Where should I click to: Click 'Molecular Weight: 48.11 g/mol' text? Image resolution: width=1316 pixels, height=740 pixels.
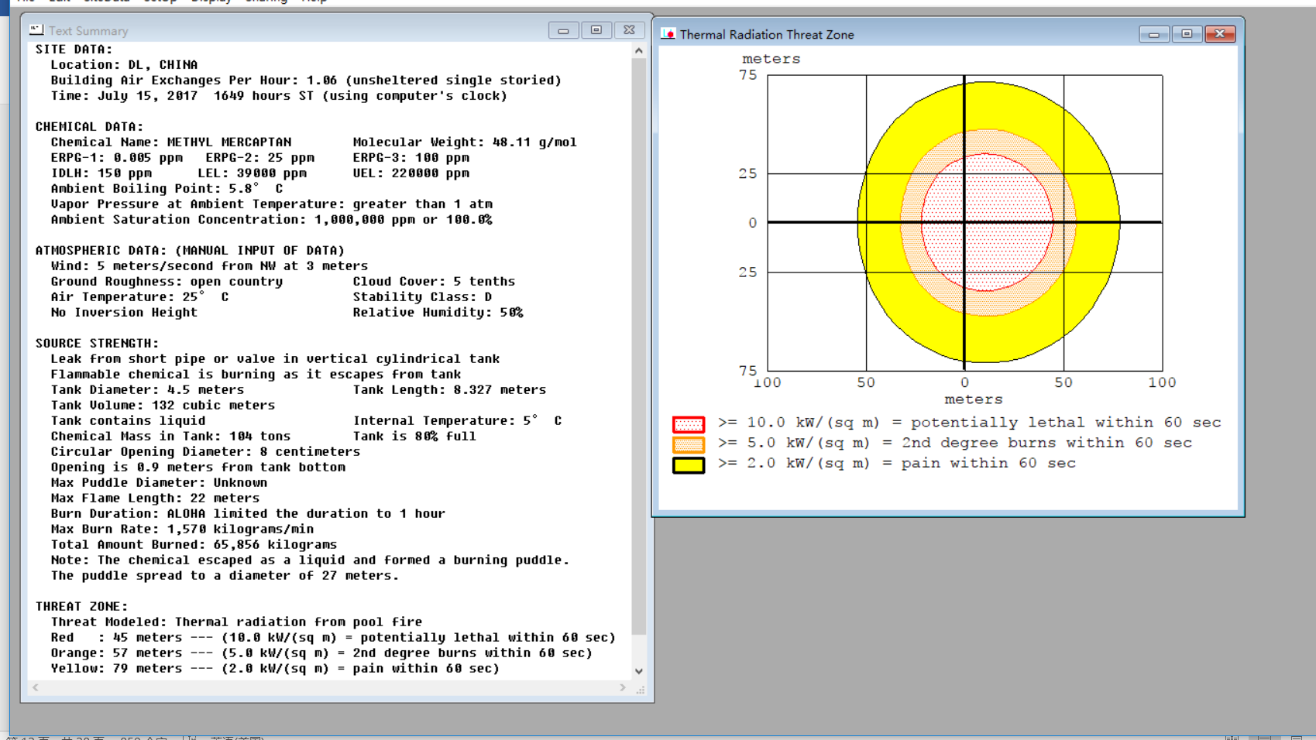coord(465,142)
